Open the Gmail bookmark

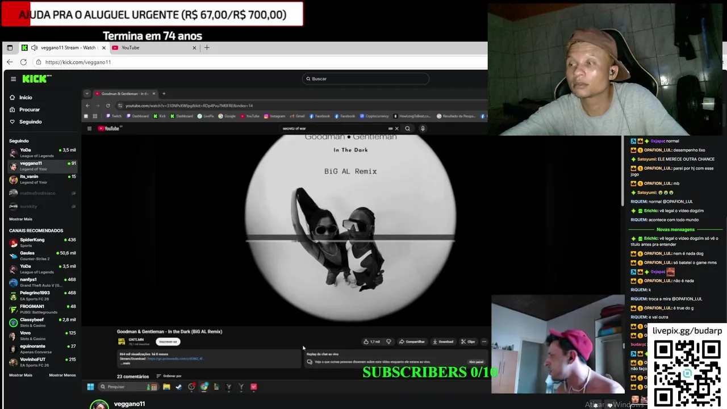(x=298, y=116)
